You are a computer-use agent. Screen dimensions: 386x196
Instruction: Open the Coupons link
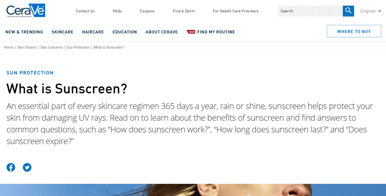(147, 11)
